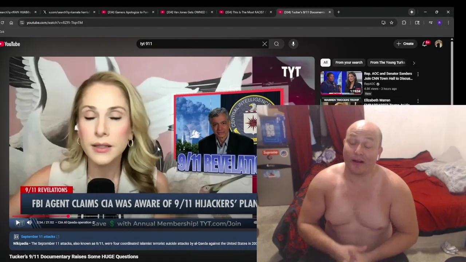Open the RepAOC channel name
466x262 pixels.
pos(370,84)
